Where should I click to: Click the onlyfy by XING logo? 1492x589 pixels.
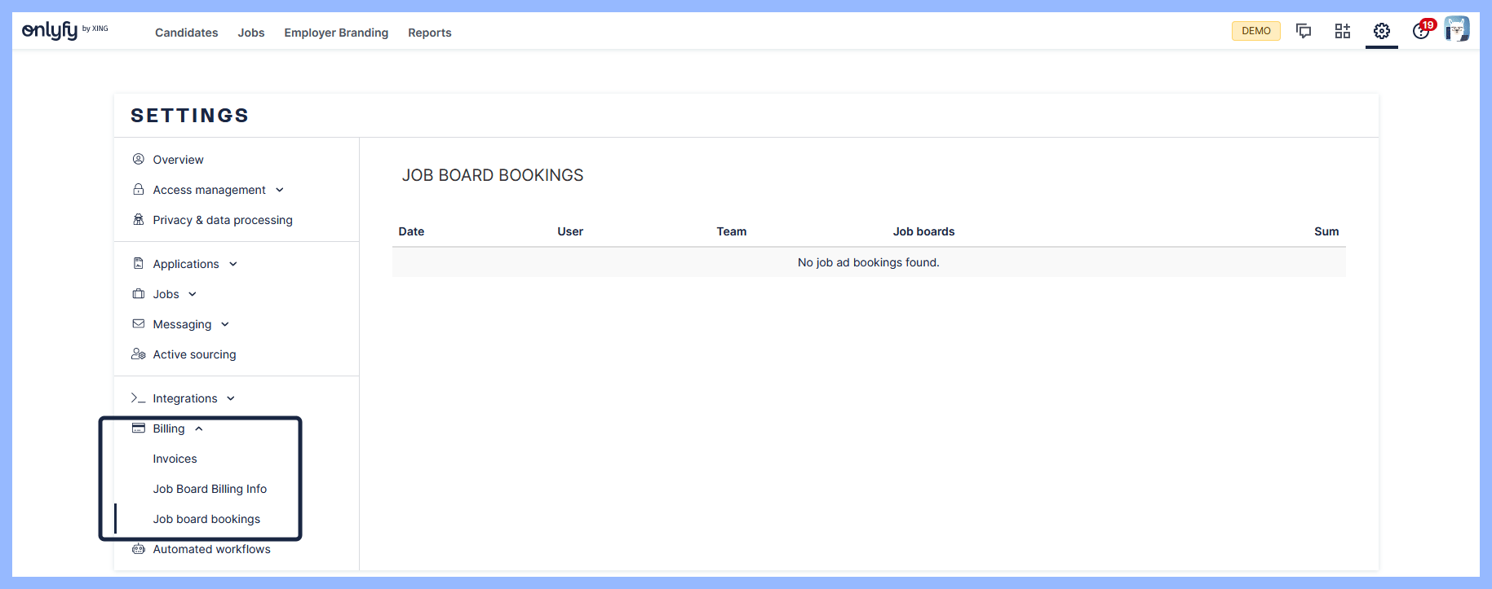64,31
